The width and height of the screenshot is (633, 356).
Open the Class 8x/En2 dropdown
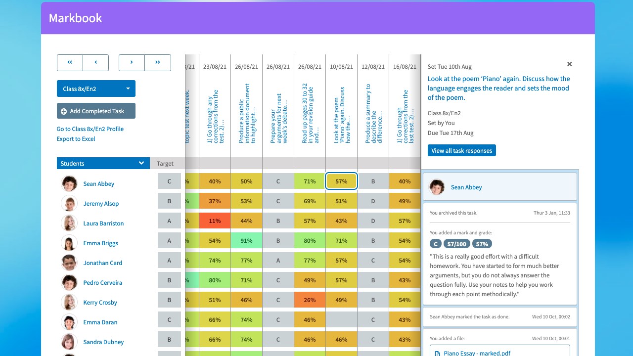[96, 89]
